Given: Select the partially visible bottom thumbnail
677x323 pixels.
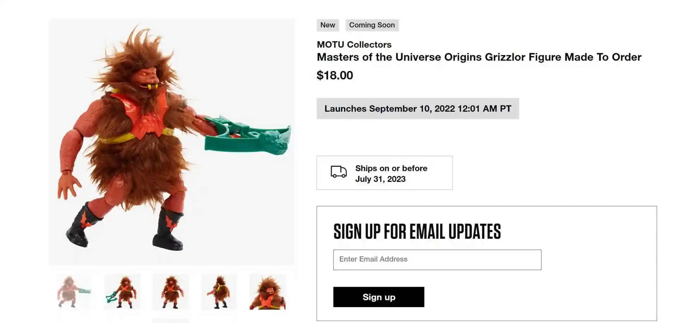Looking at the screenshot, I should click(x=171, y=321).
